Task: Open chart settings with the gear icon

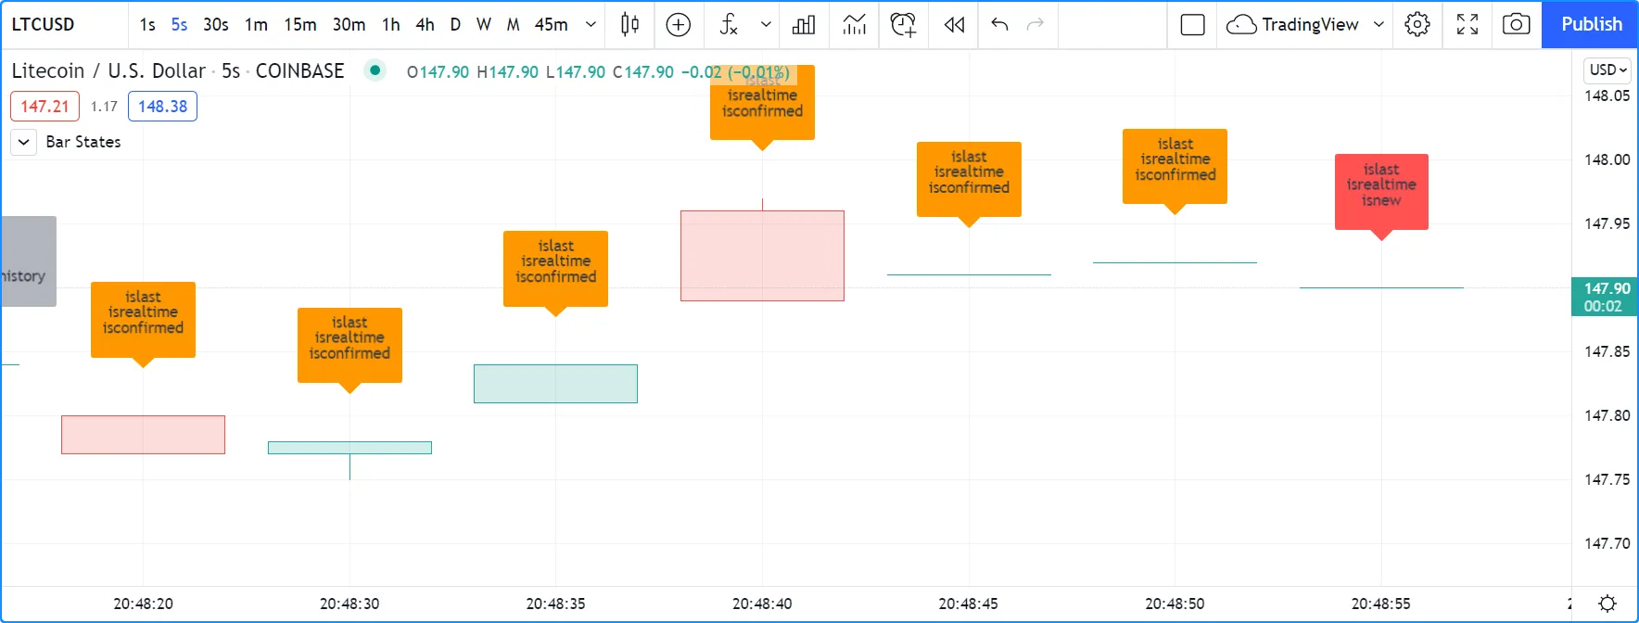Action: [1417, 25]
